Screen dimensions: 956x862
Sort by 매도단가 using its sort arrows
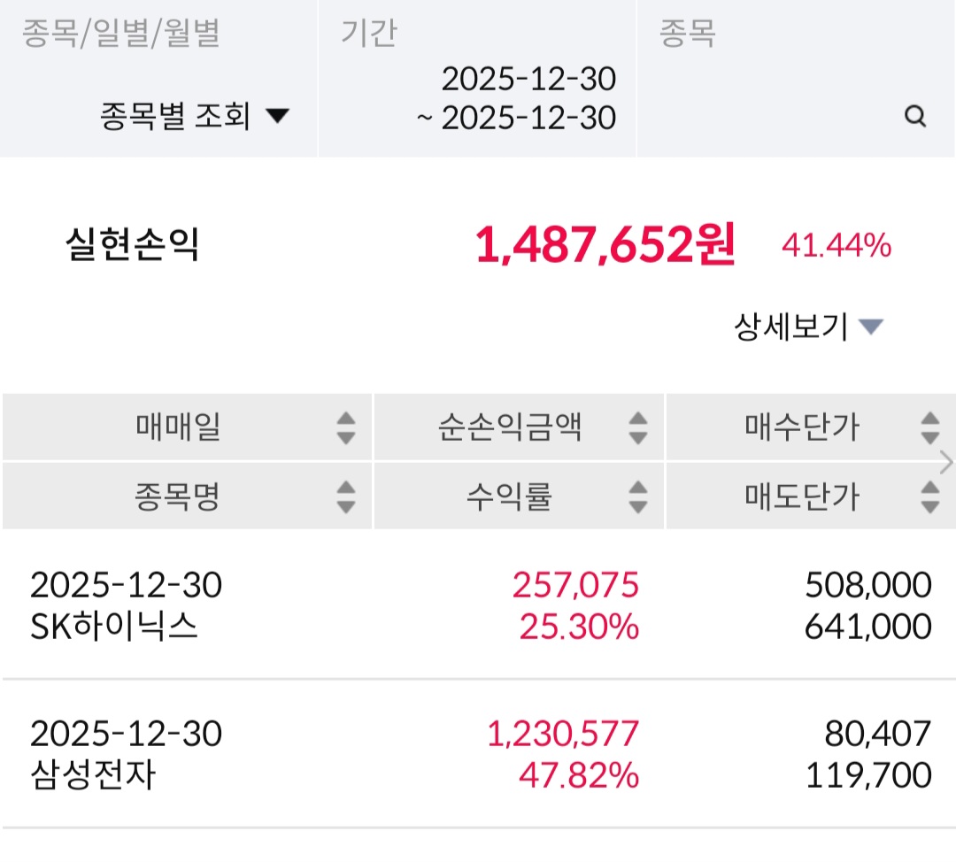pos(929,496)
